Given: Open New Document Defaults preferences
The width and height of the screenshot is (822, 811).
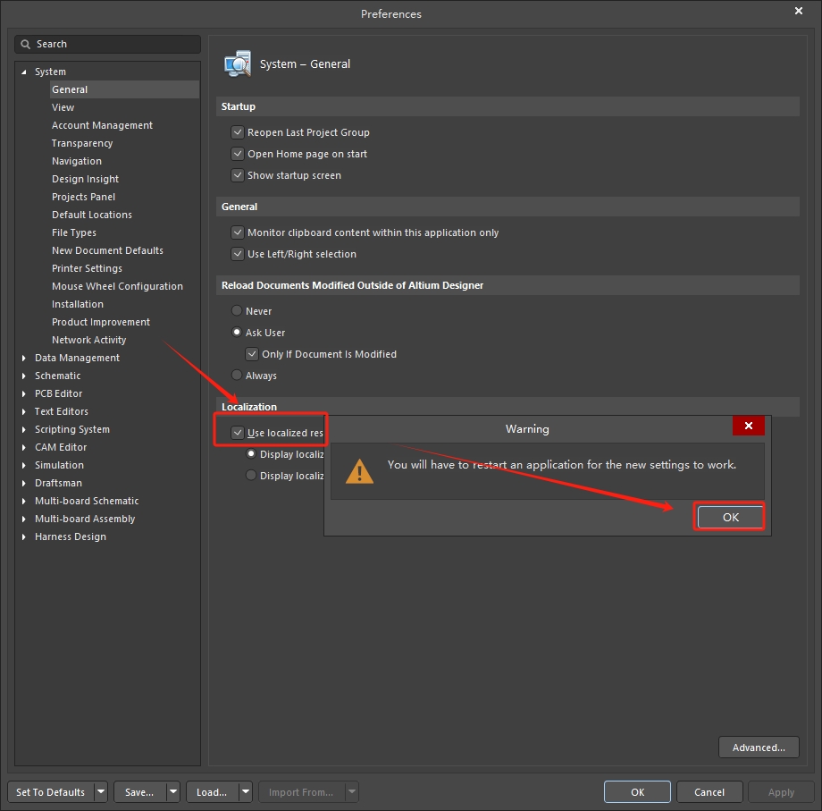Looking at the screenshot, I should (107, 250).
